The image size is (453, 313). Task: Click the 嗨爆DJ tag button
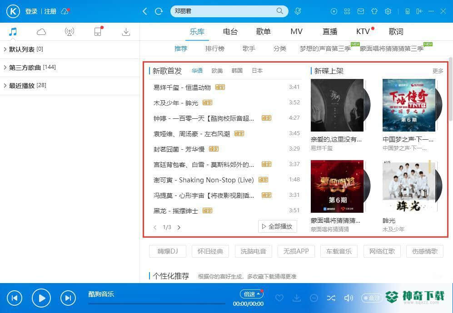(168, 251)
